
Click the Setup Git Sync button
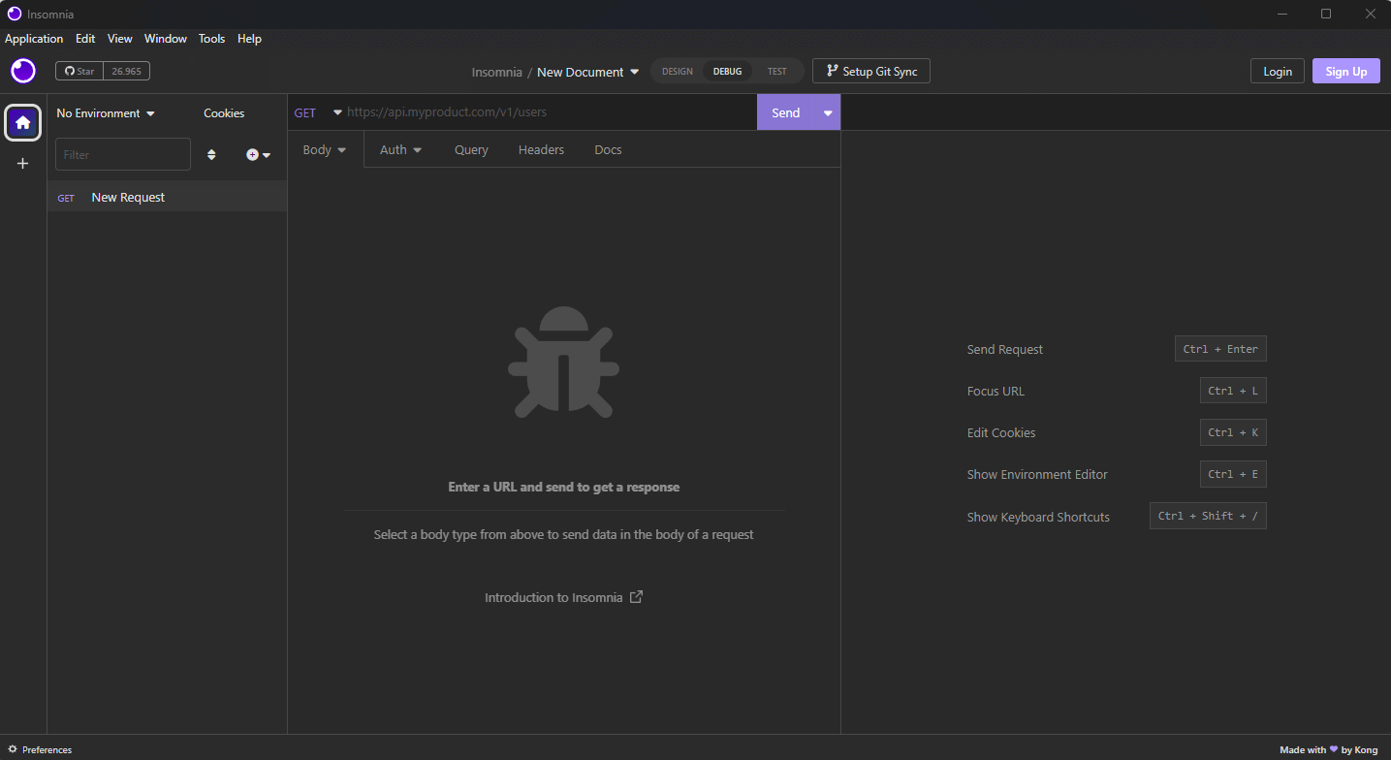coord(871,71)
